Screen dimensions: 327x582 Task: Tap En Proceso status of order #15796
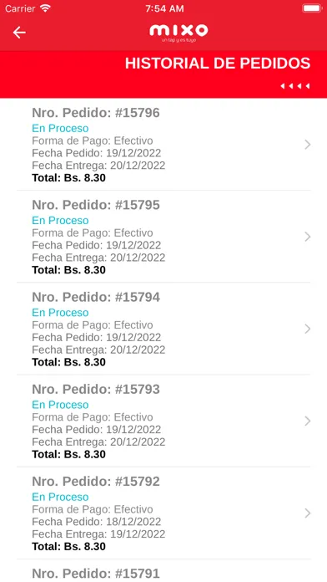60,129
